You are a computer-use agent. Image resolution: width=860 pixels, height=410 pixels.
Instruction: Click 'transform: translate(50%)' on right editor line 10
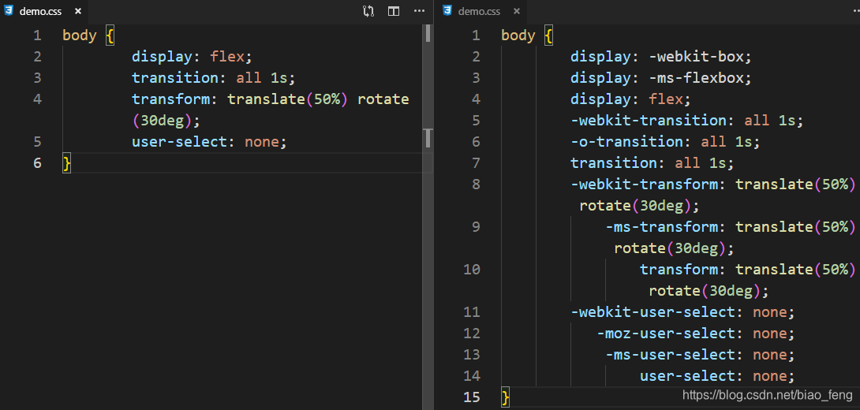[747, 270]
